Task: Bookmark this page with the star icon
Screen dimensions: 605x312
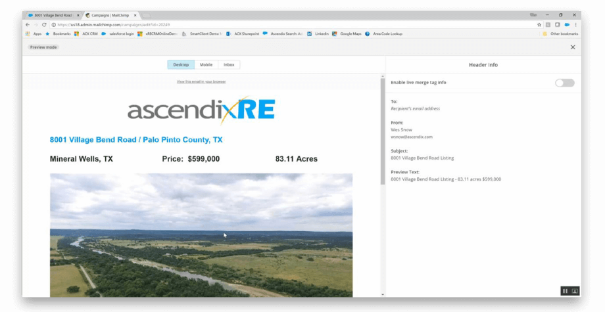Action: click(539, 25)
